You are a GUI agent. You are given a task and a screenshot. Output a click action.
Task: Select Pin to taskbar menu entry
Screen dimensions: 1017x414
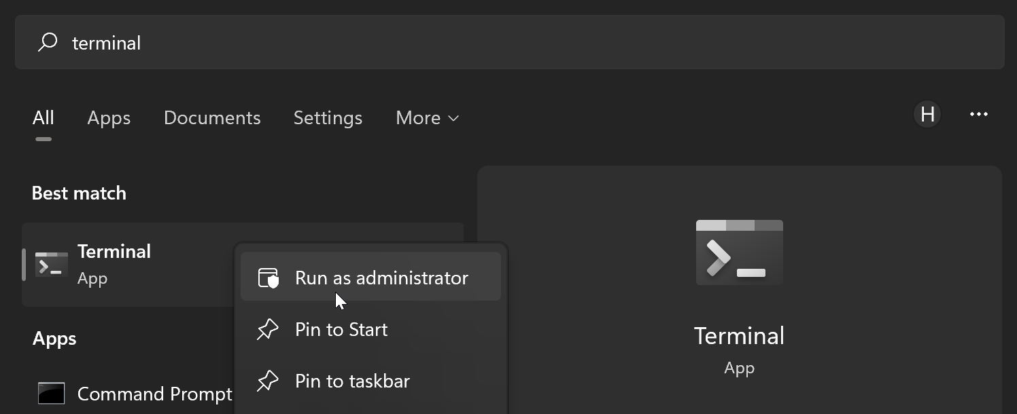tap(352, 381)
